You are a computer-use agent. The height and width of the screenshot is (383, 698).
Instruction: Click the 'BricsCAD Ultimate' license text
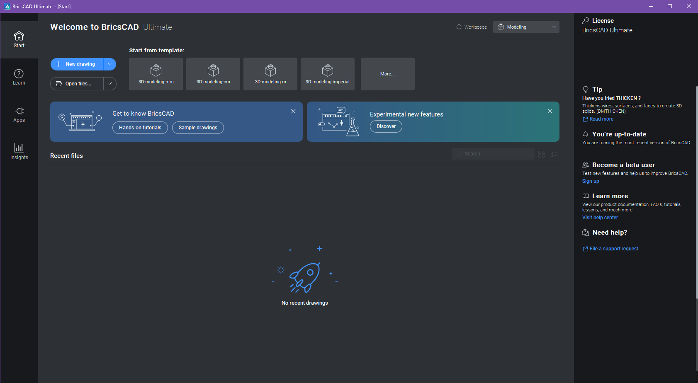[607, 30]
